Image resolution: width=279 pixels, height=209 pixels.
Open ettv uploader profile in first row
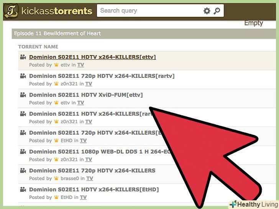click(65, 65)
